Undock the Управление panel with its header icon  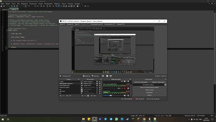click(166, 79)
